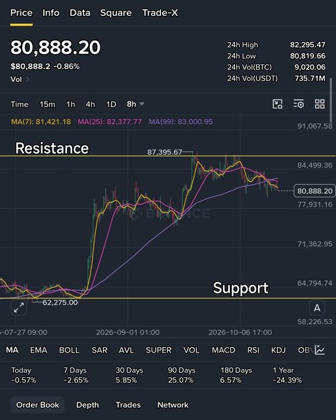Click the auto-scale A button

point(317,308)
